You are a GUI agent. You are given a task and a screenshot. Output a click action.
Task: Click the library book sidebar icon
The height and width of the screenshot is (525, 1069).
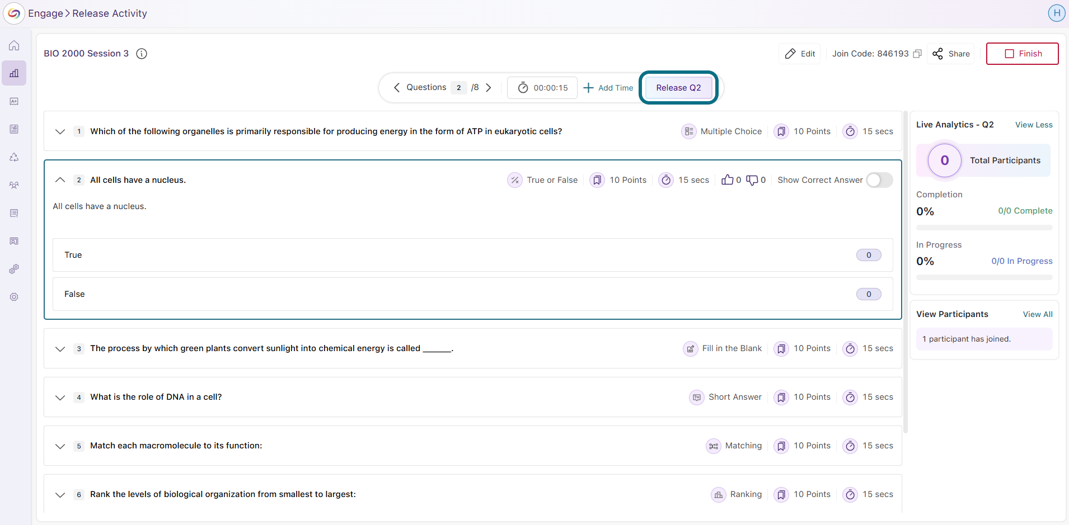pyautogui.click(x=14, y=241)
